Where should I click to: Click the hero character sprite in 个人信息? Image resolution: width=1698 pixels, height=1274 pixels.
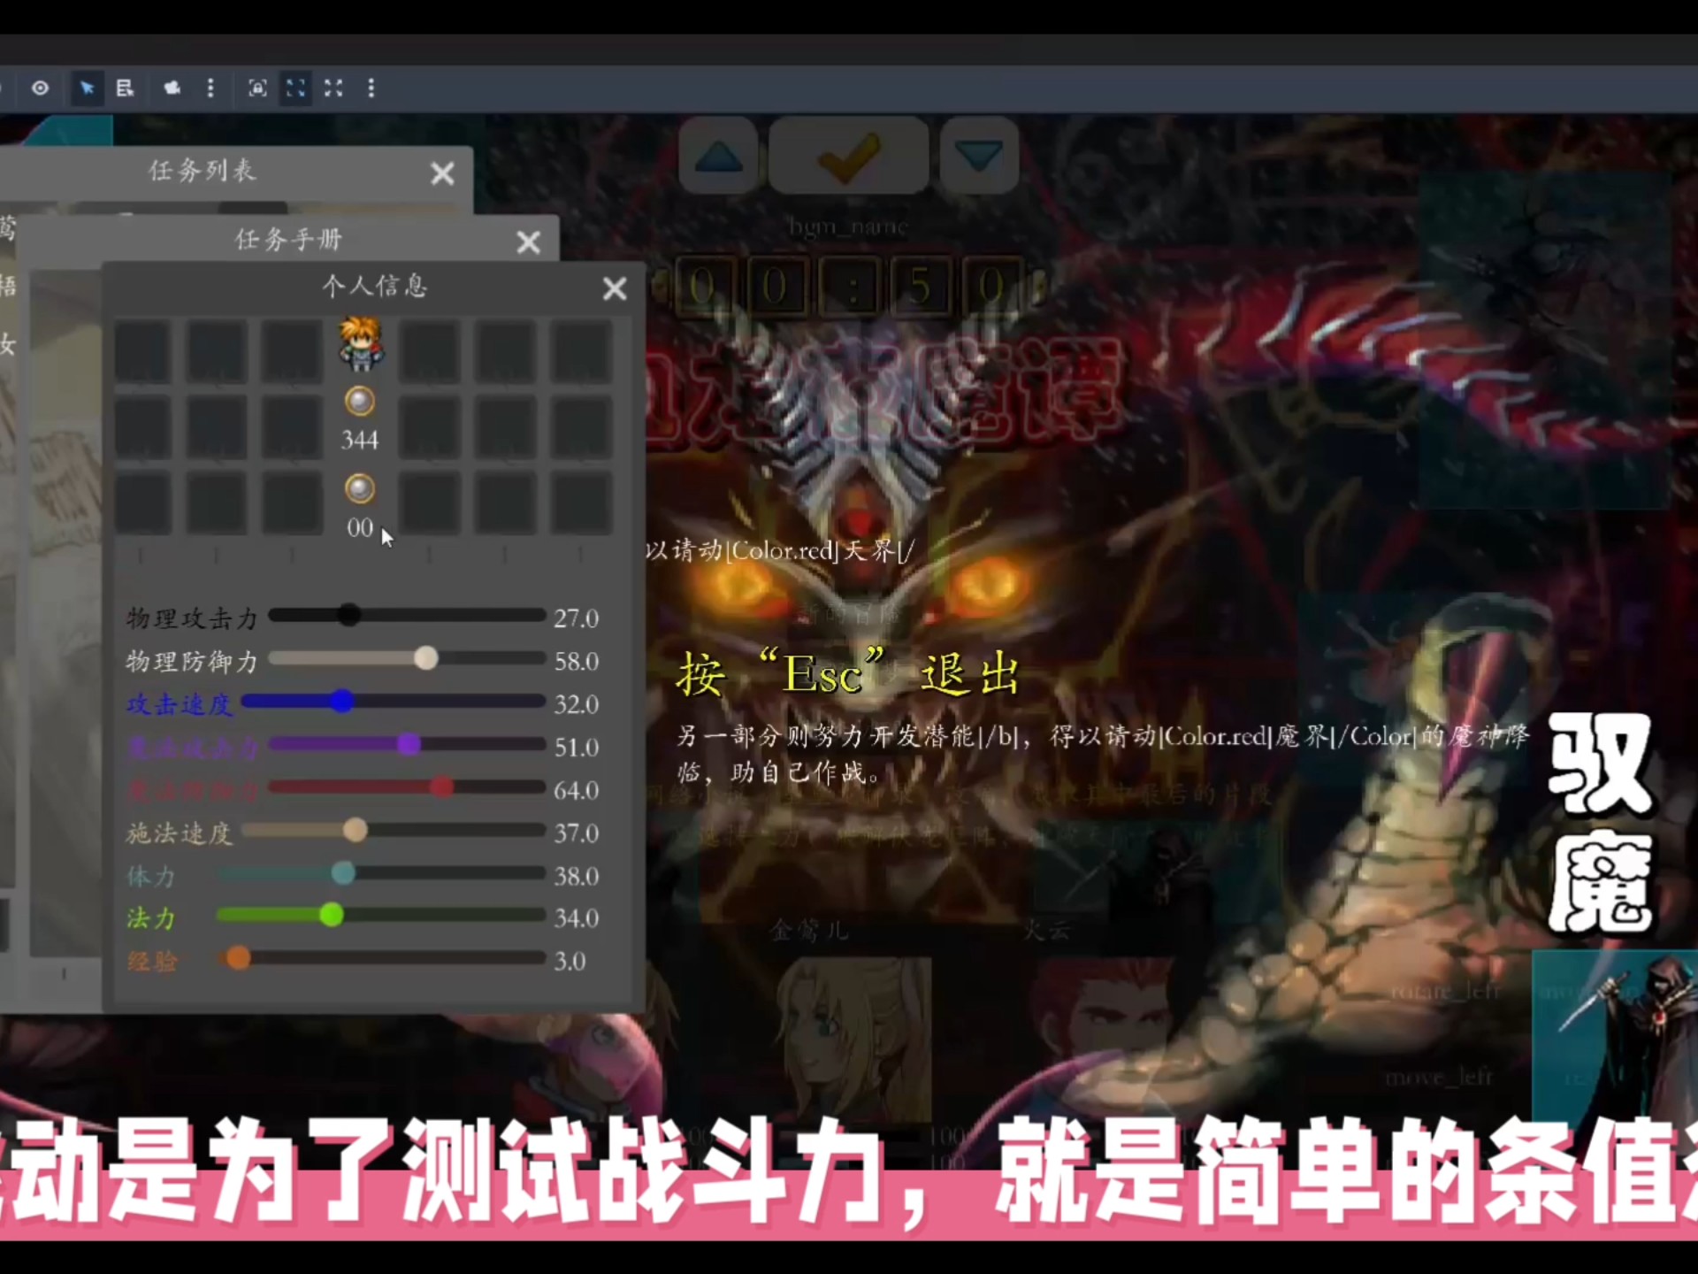(x=361, y=343)
